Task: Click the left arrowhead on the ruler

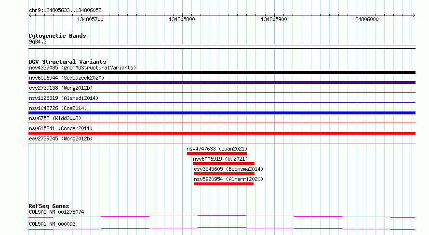Action: (30, 15)
